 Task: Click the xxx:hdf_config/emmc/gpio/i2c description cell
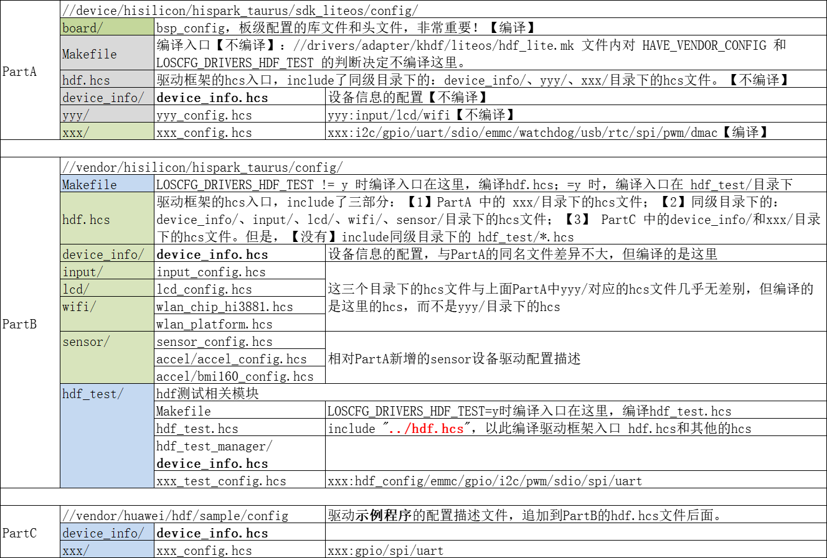[x=576, y=480]
